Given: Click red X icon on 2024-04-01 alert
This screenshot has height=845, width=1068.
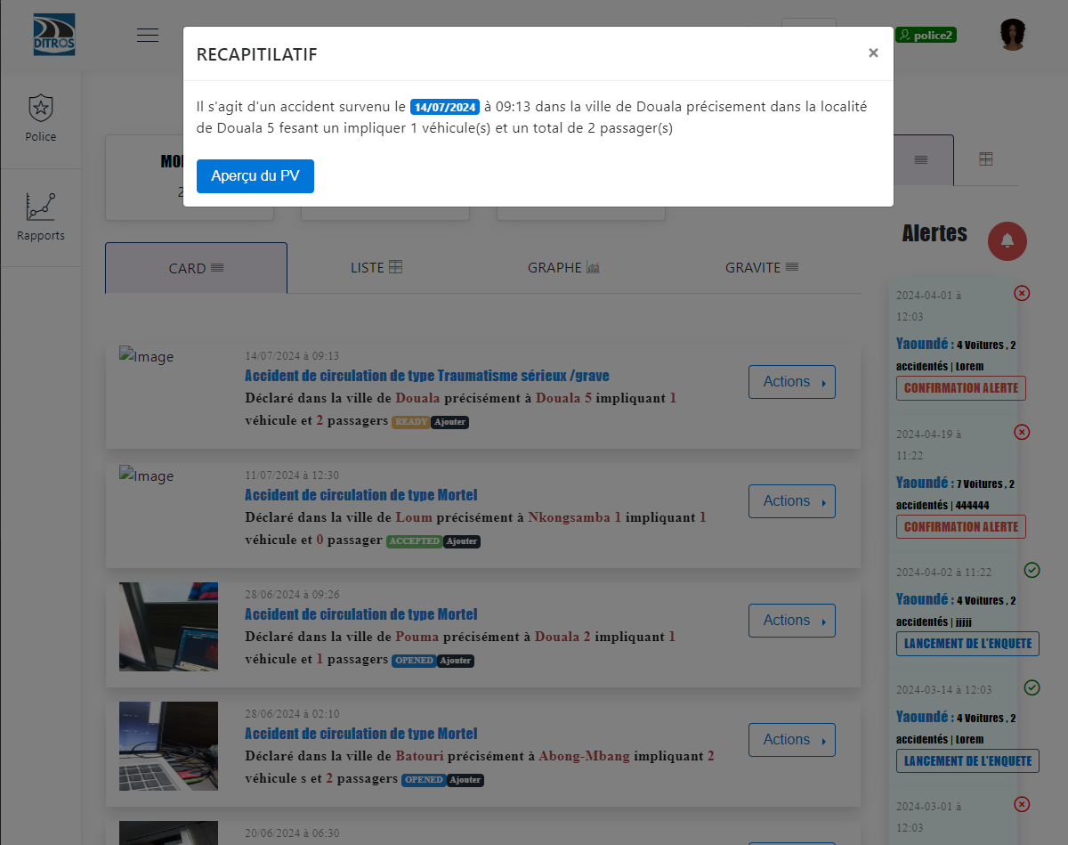Looking at the screenshot, I should tap(1022, 293).
